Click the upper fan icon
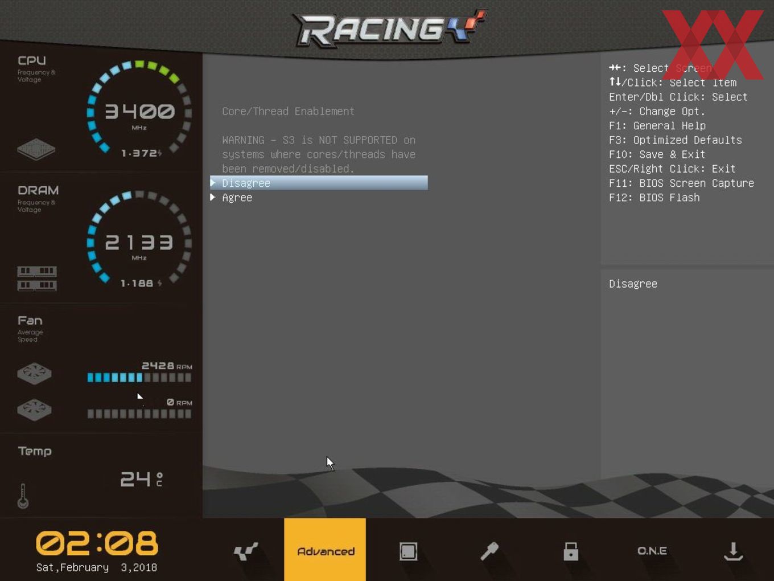Image resolution: width=774 pixels, height=581 pixels. [34, 373]
